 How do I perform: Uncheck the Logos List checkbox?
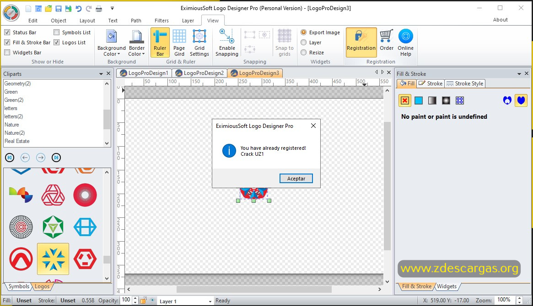coord(56,42)
